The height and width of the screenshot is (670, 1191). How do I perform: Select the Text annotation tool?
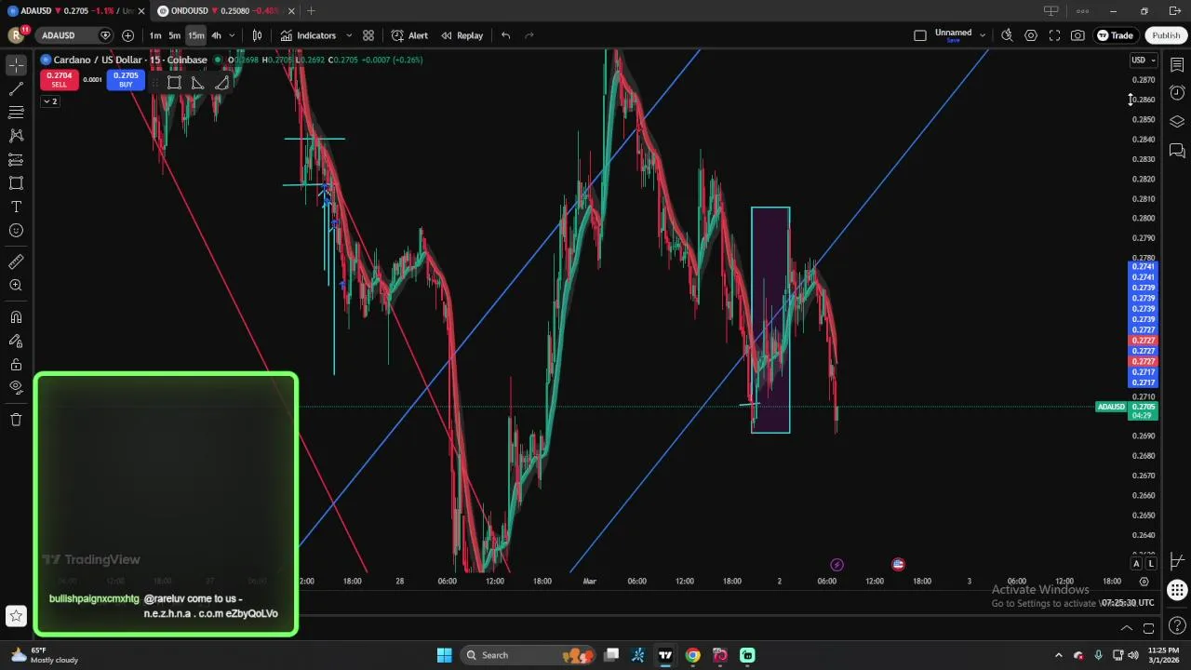coord(16,207)
